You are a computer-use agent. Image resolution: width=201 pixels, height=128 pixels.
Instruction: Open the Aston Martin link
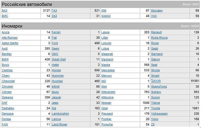(10, 43)
